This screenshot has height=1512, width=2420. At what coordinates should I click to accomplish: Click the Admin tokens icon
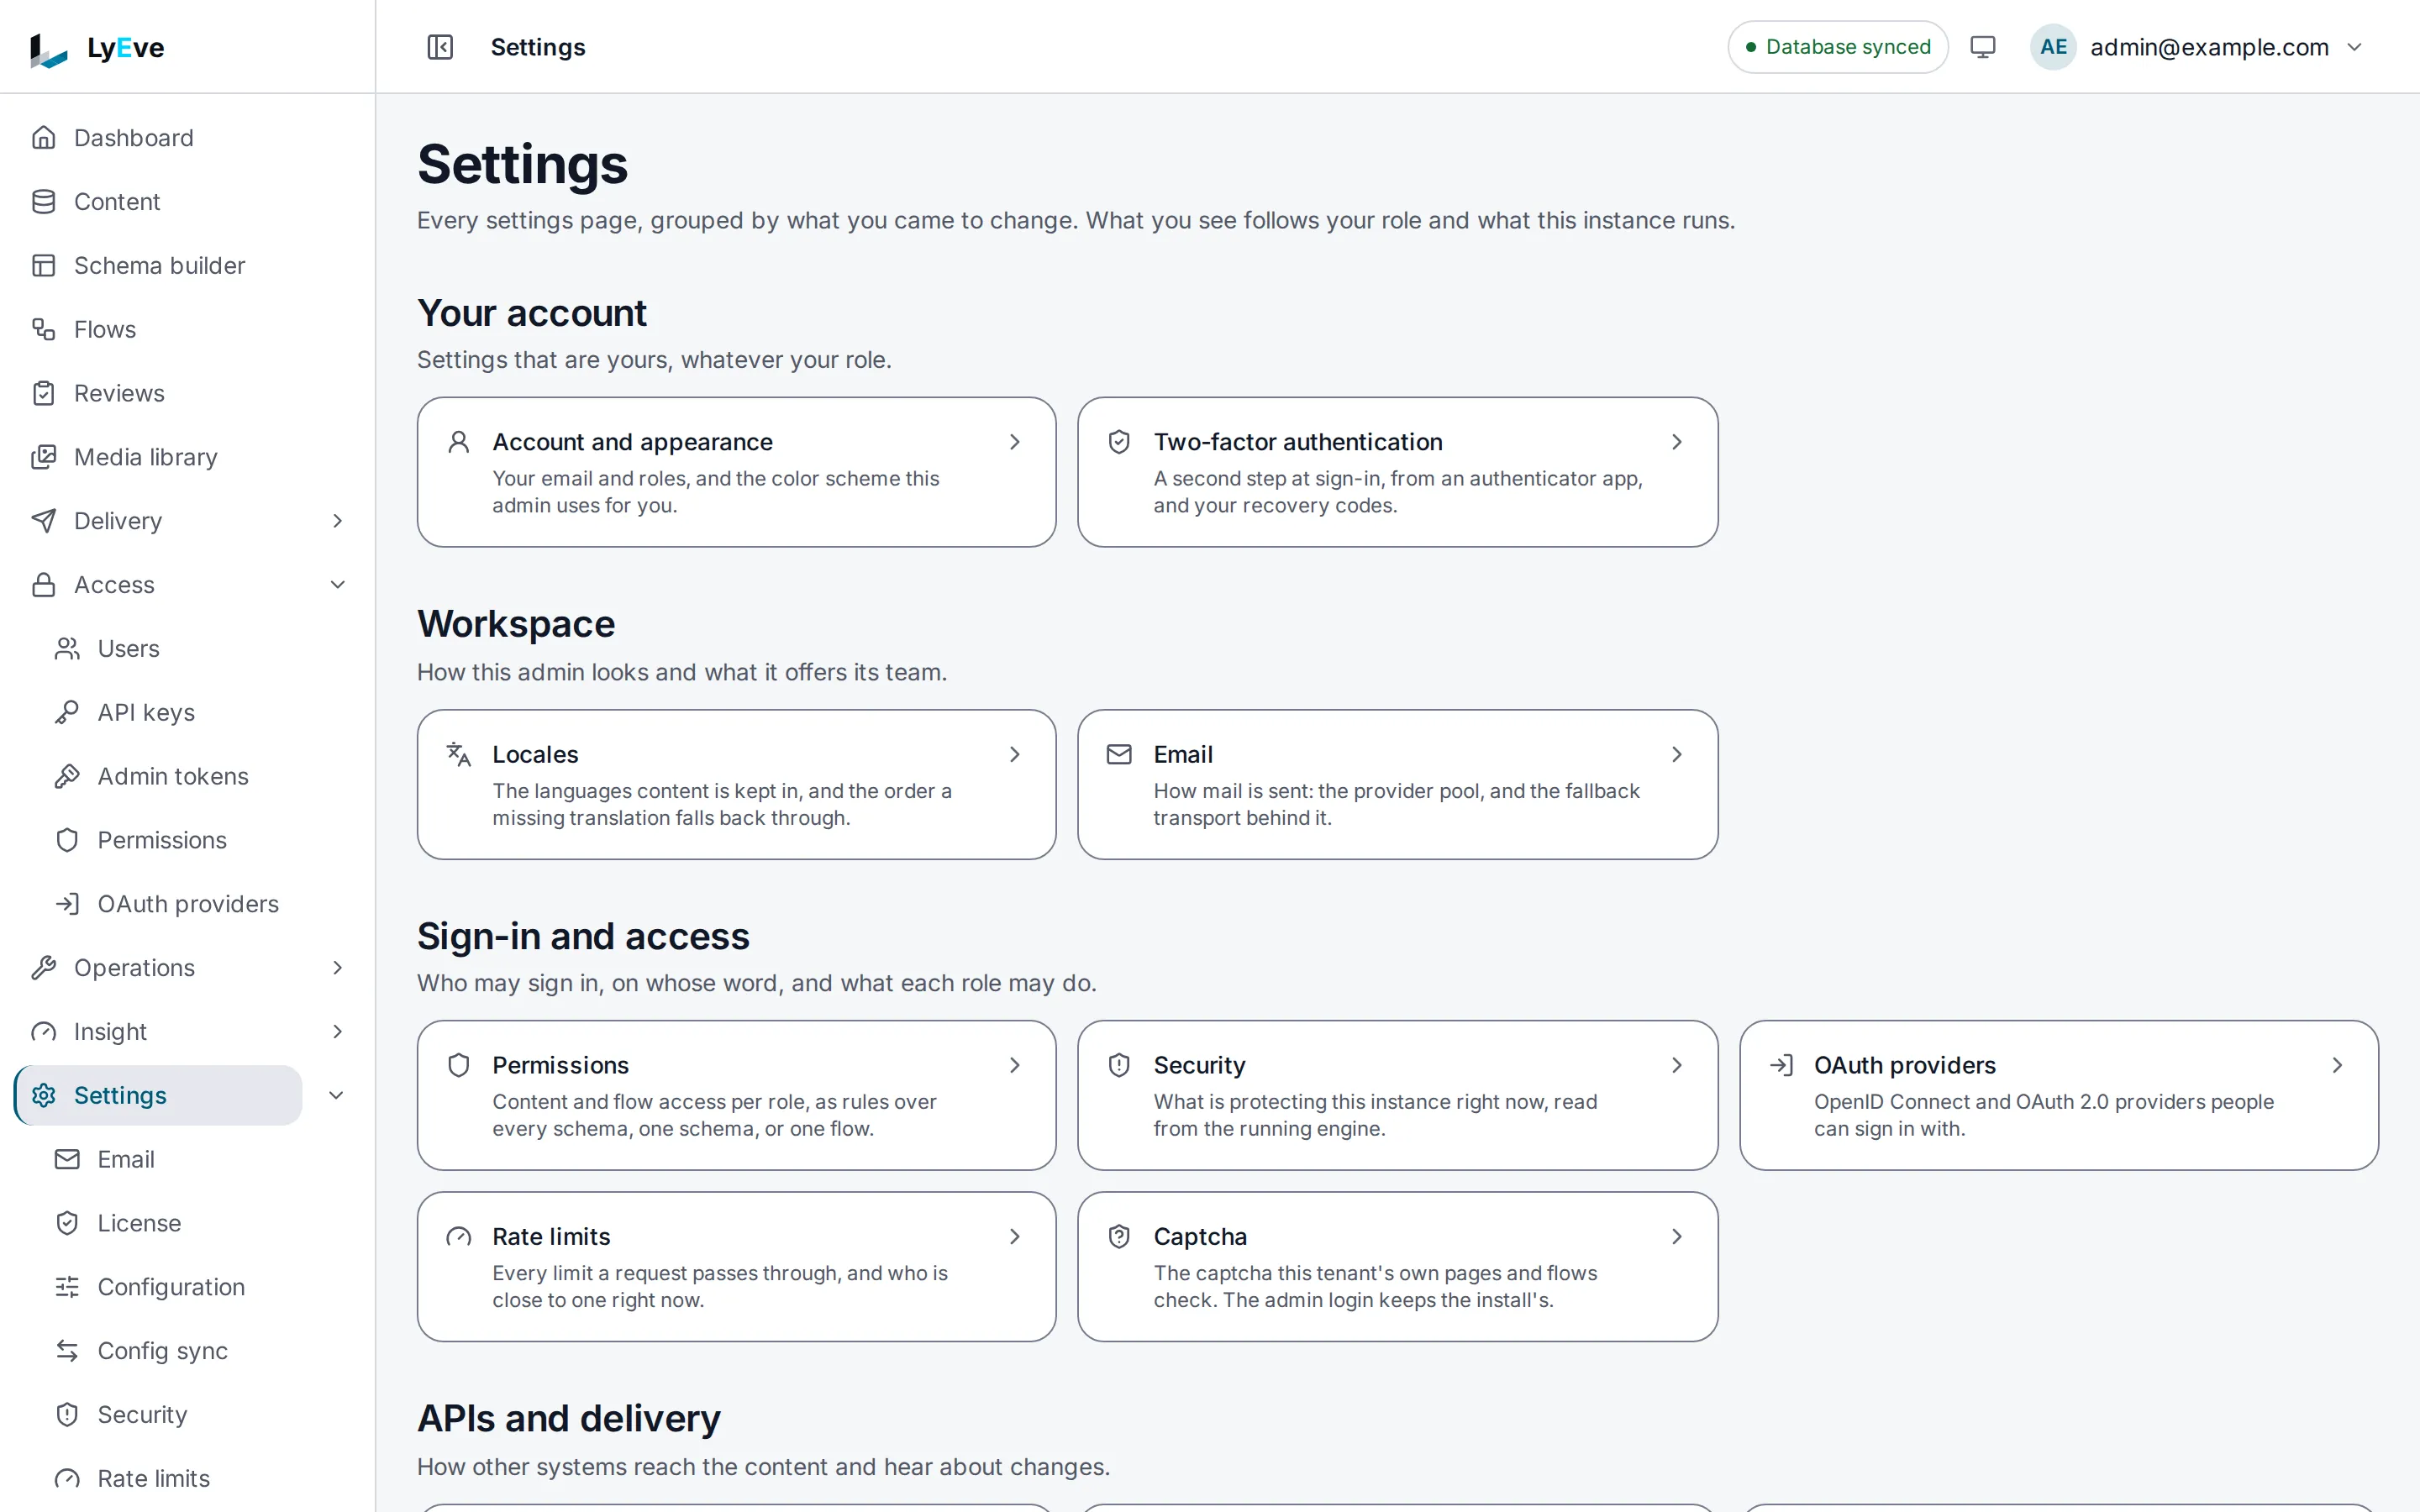[67, 776]
